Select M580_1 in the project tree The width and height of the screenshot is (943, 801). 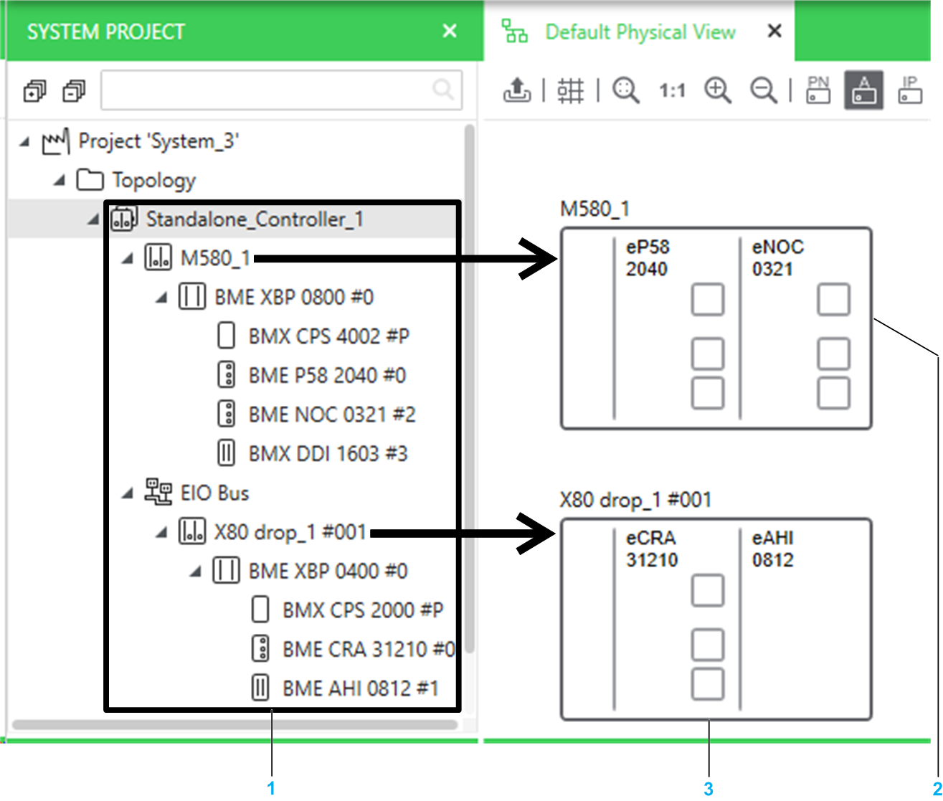coord(215,258)
